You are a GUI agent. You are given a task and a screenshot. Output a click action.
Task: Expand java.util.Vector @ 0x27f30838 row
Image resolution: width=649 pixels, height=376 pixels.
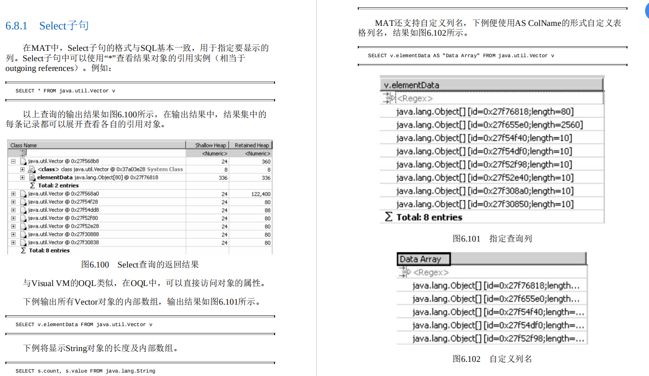13,243
